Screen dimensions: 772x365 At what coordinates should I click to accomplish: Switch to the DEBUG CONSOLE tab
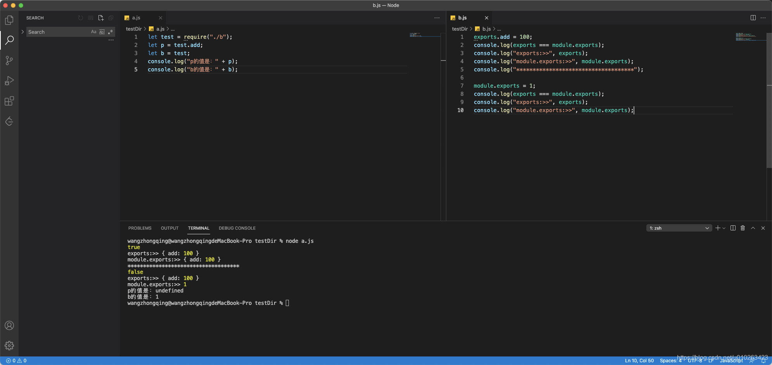click(237, 228)
